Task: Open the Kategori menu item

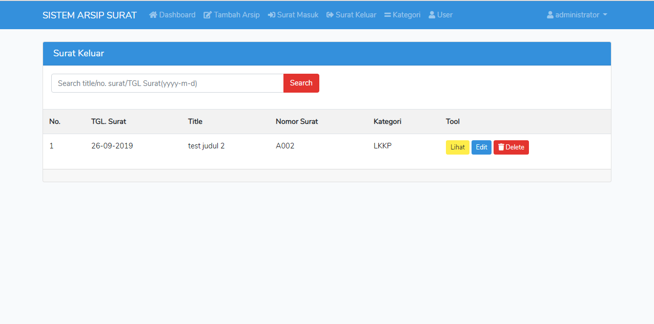Action: [402, 15]
